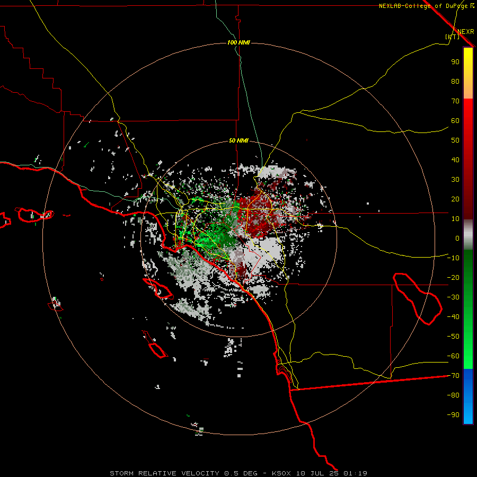
Task: Click the 50 NMI range ring label
Action: point(238,140)
